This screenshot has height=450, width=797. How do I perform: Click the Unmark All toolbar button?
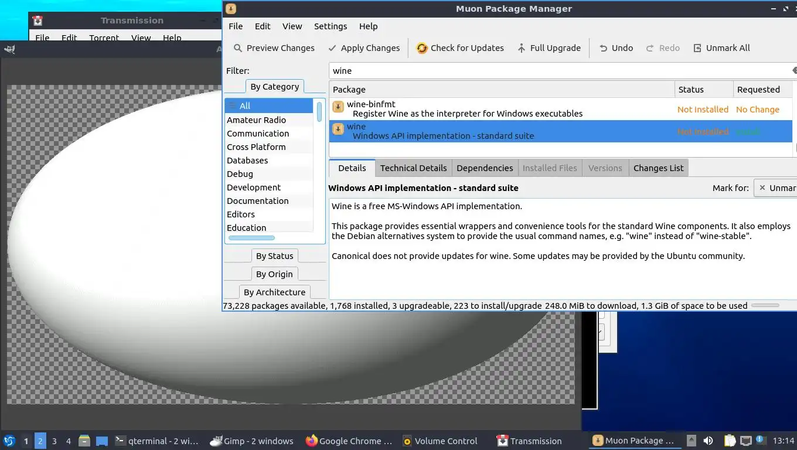pos(721,48)
